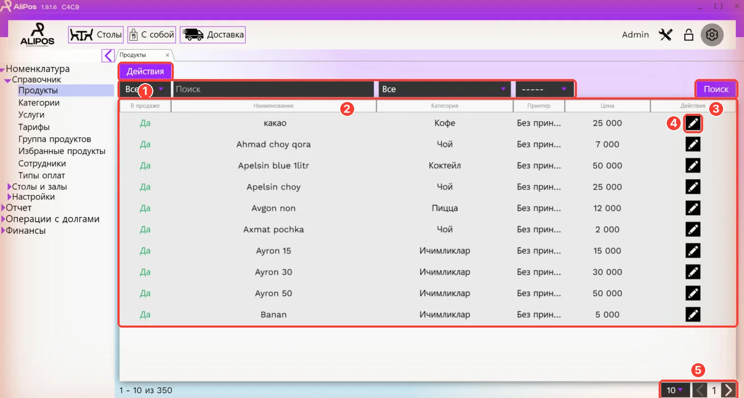Click the Поиск text input field
Image resolution: width=744 pixels, height=398 pixels.
tap(273, 89)
